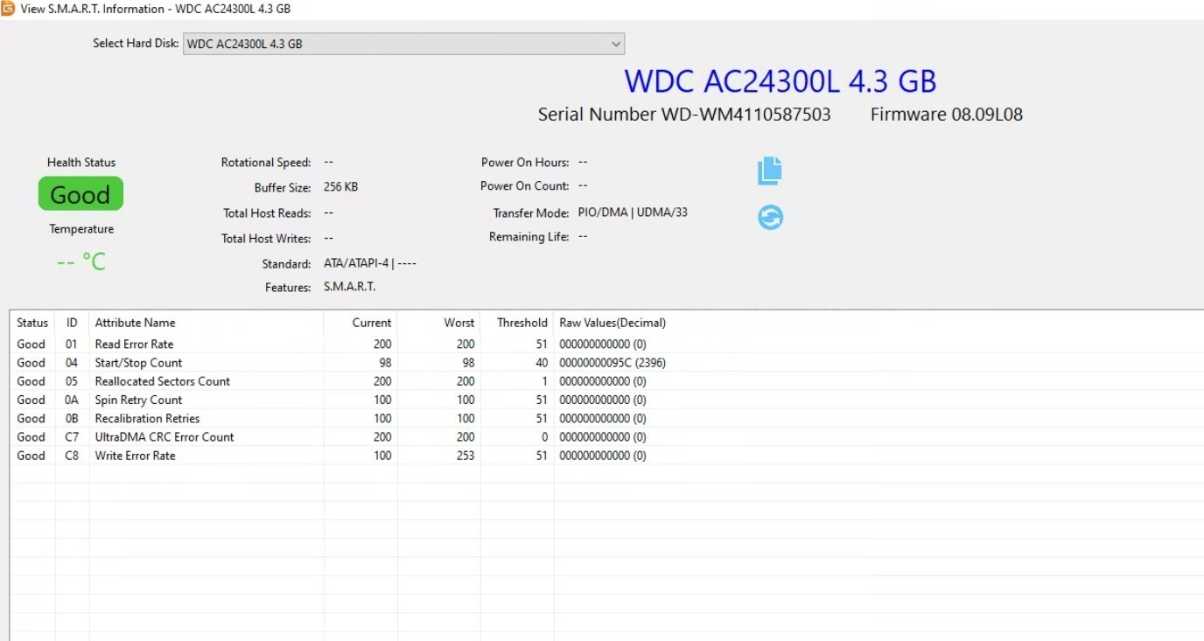Select the Reallocated Sectors Count row

pyautogui.click(x=607, y=381)
